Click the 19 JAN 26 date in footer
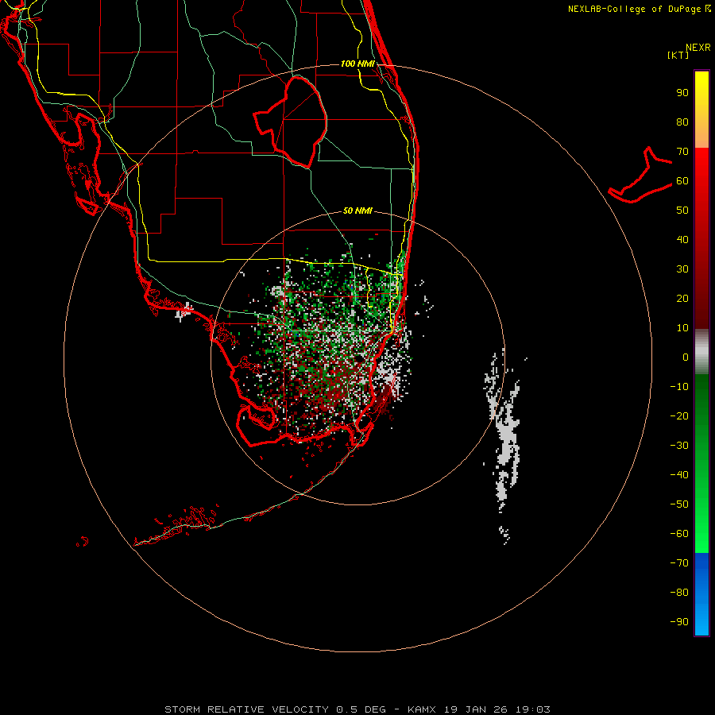Image resolution: width=715 pixels, height=715 pixels. pos(476,709)
